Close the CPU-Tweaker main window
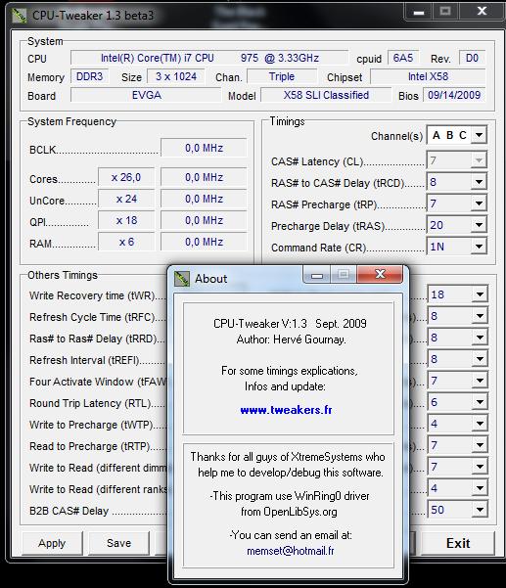This screenshot has width=506, height=588. pos(482,11)
